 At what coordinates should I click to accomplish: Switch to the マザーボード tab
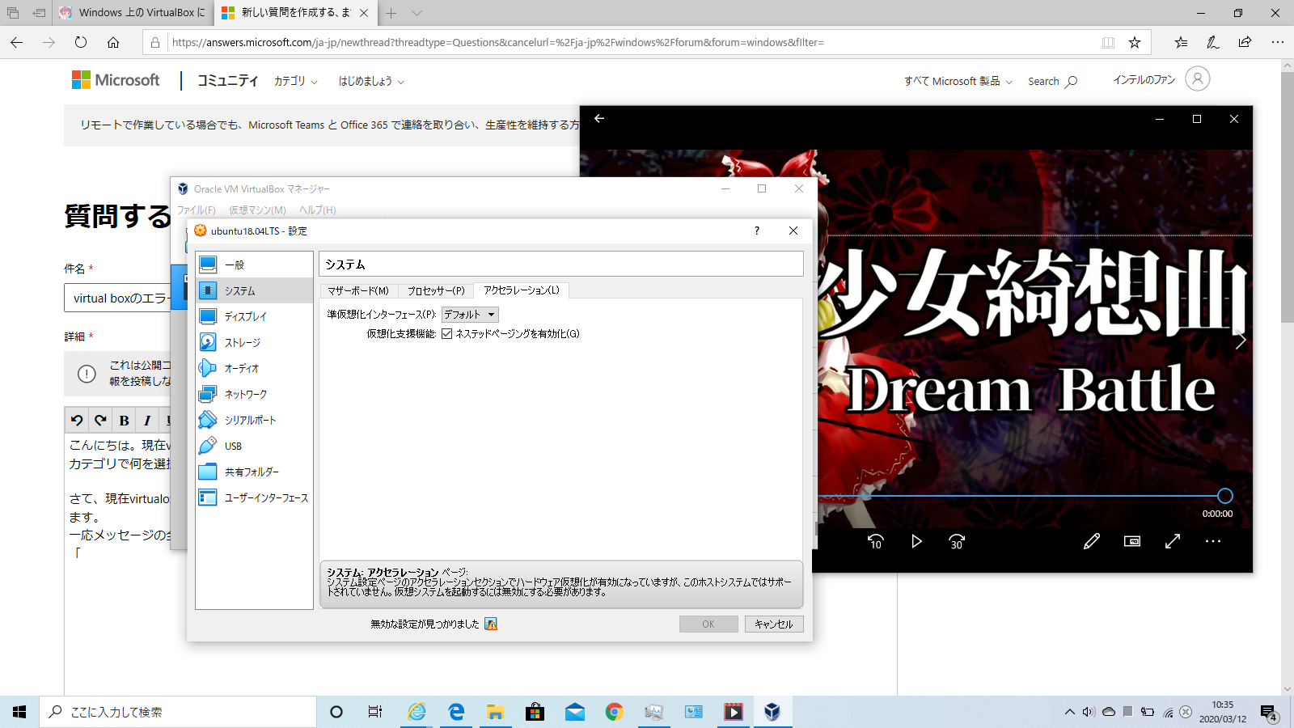pos(358,290)
